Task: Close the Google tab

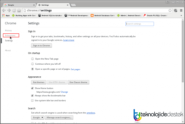Action: click(34, 5)
